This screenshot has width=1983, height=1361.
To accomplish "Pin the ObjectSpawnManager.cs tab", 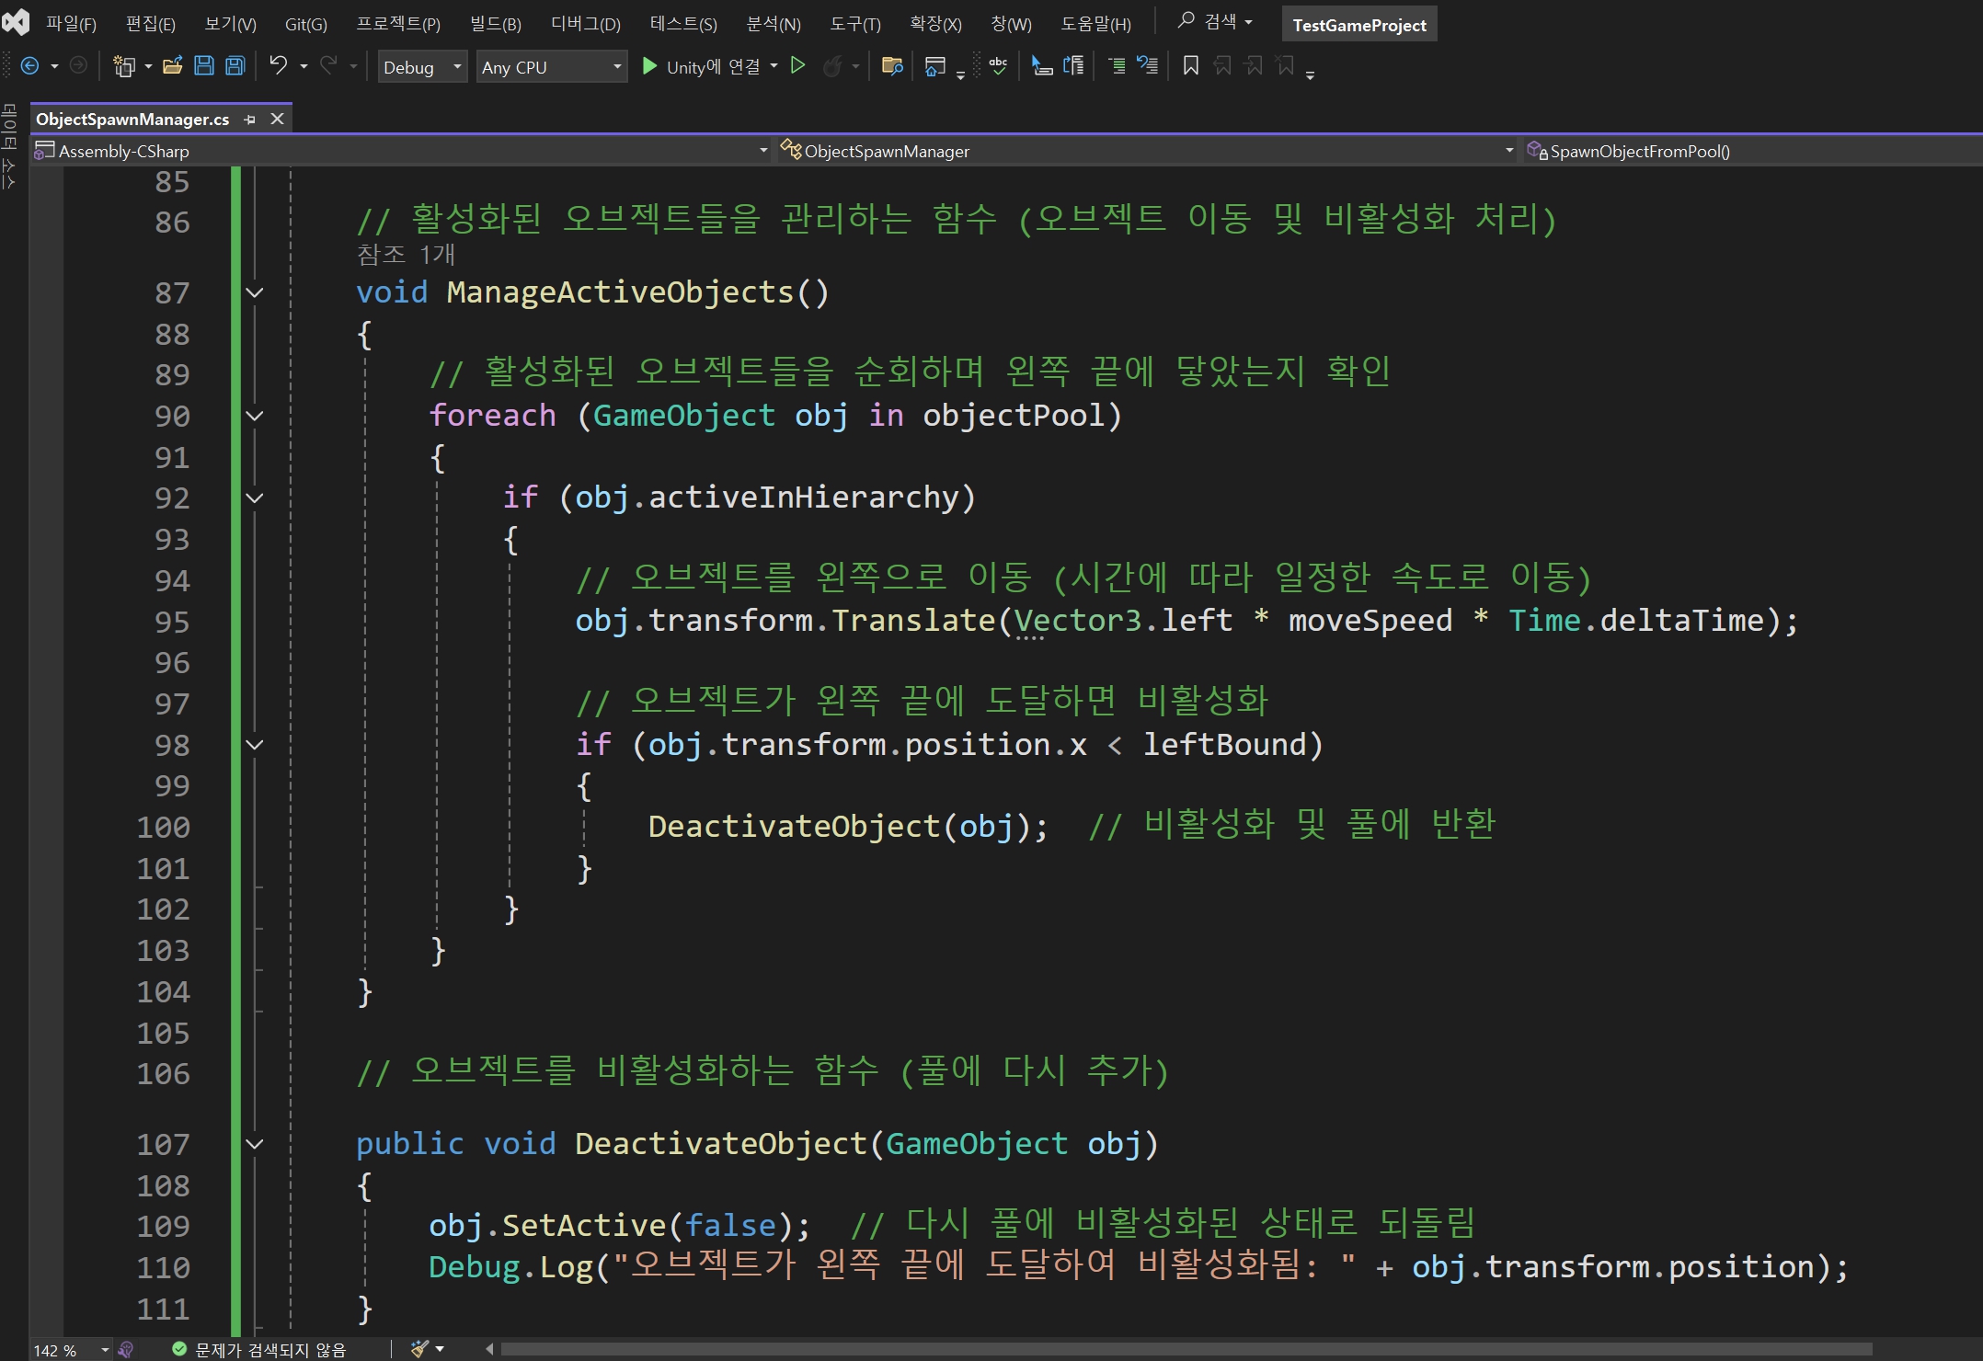I will (249, 120).
